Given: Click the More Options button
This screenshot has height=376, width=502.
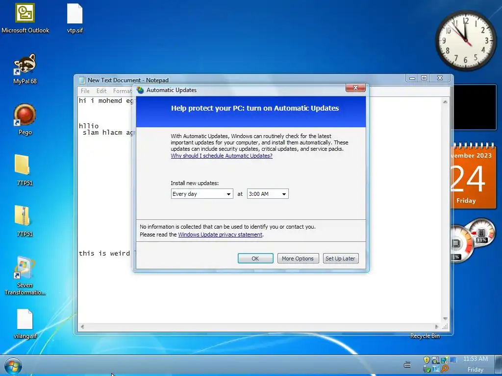Looking at the screenshot, I should click(x=298, y=258).
